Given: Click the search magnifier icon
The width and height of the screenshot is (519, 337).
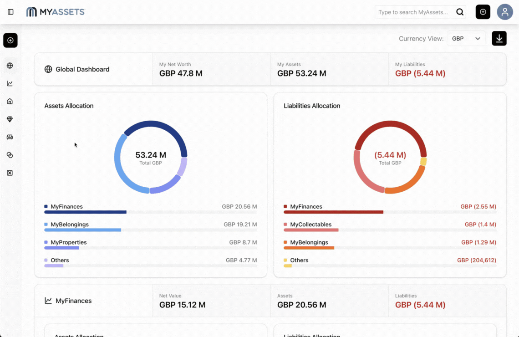Looking at the screenshot, I should click(x=460, y=12).
